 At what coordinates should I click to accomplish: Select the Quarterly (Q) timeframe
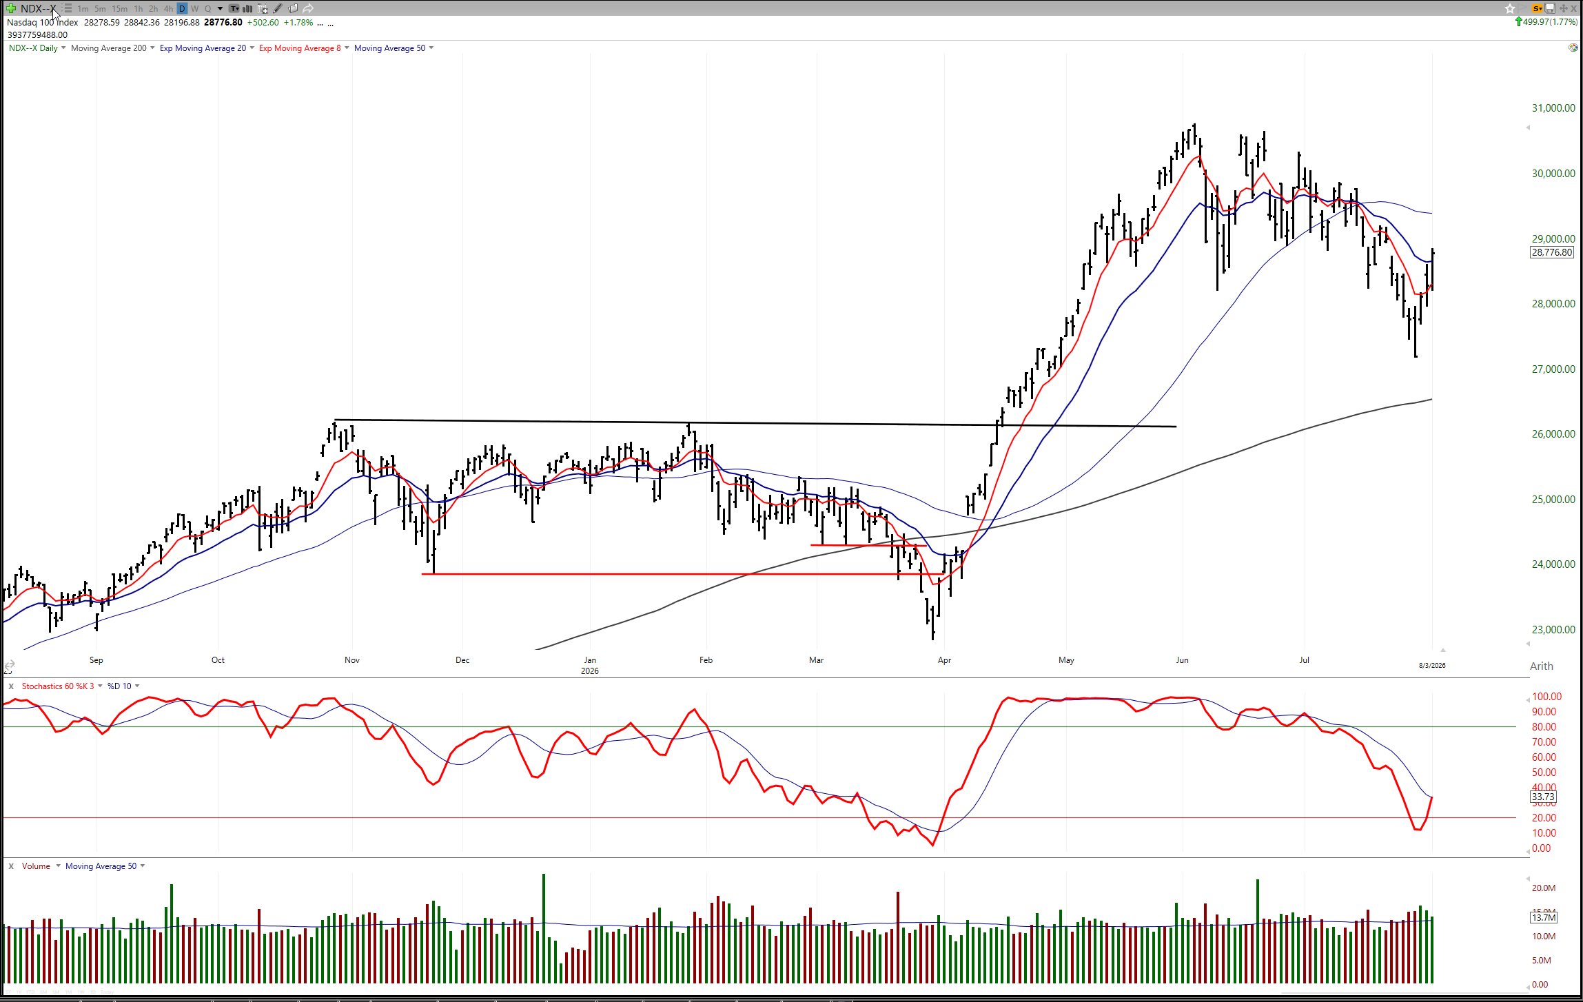[x=208, y=9]
